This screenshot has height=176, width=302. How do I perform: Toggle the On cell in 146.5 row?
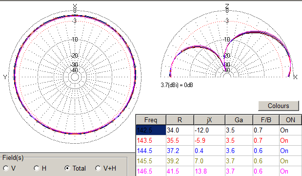(290, 171)
